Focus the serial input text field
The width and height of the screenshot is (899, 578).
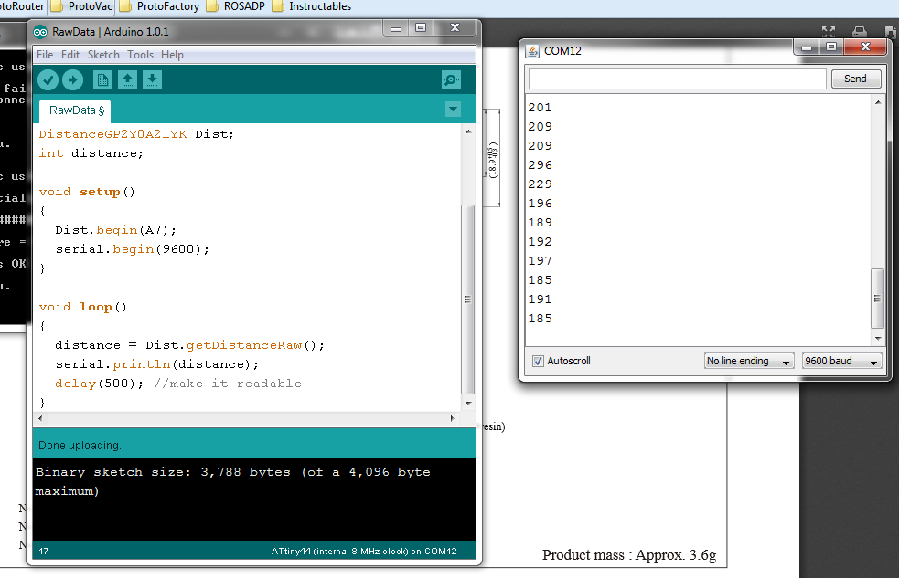point(677,79)
